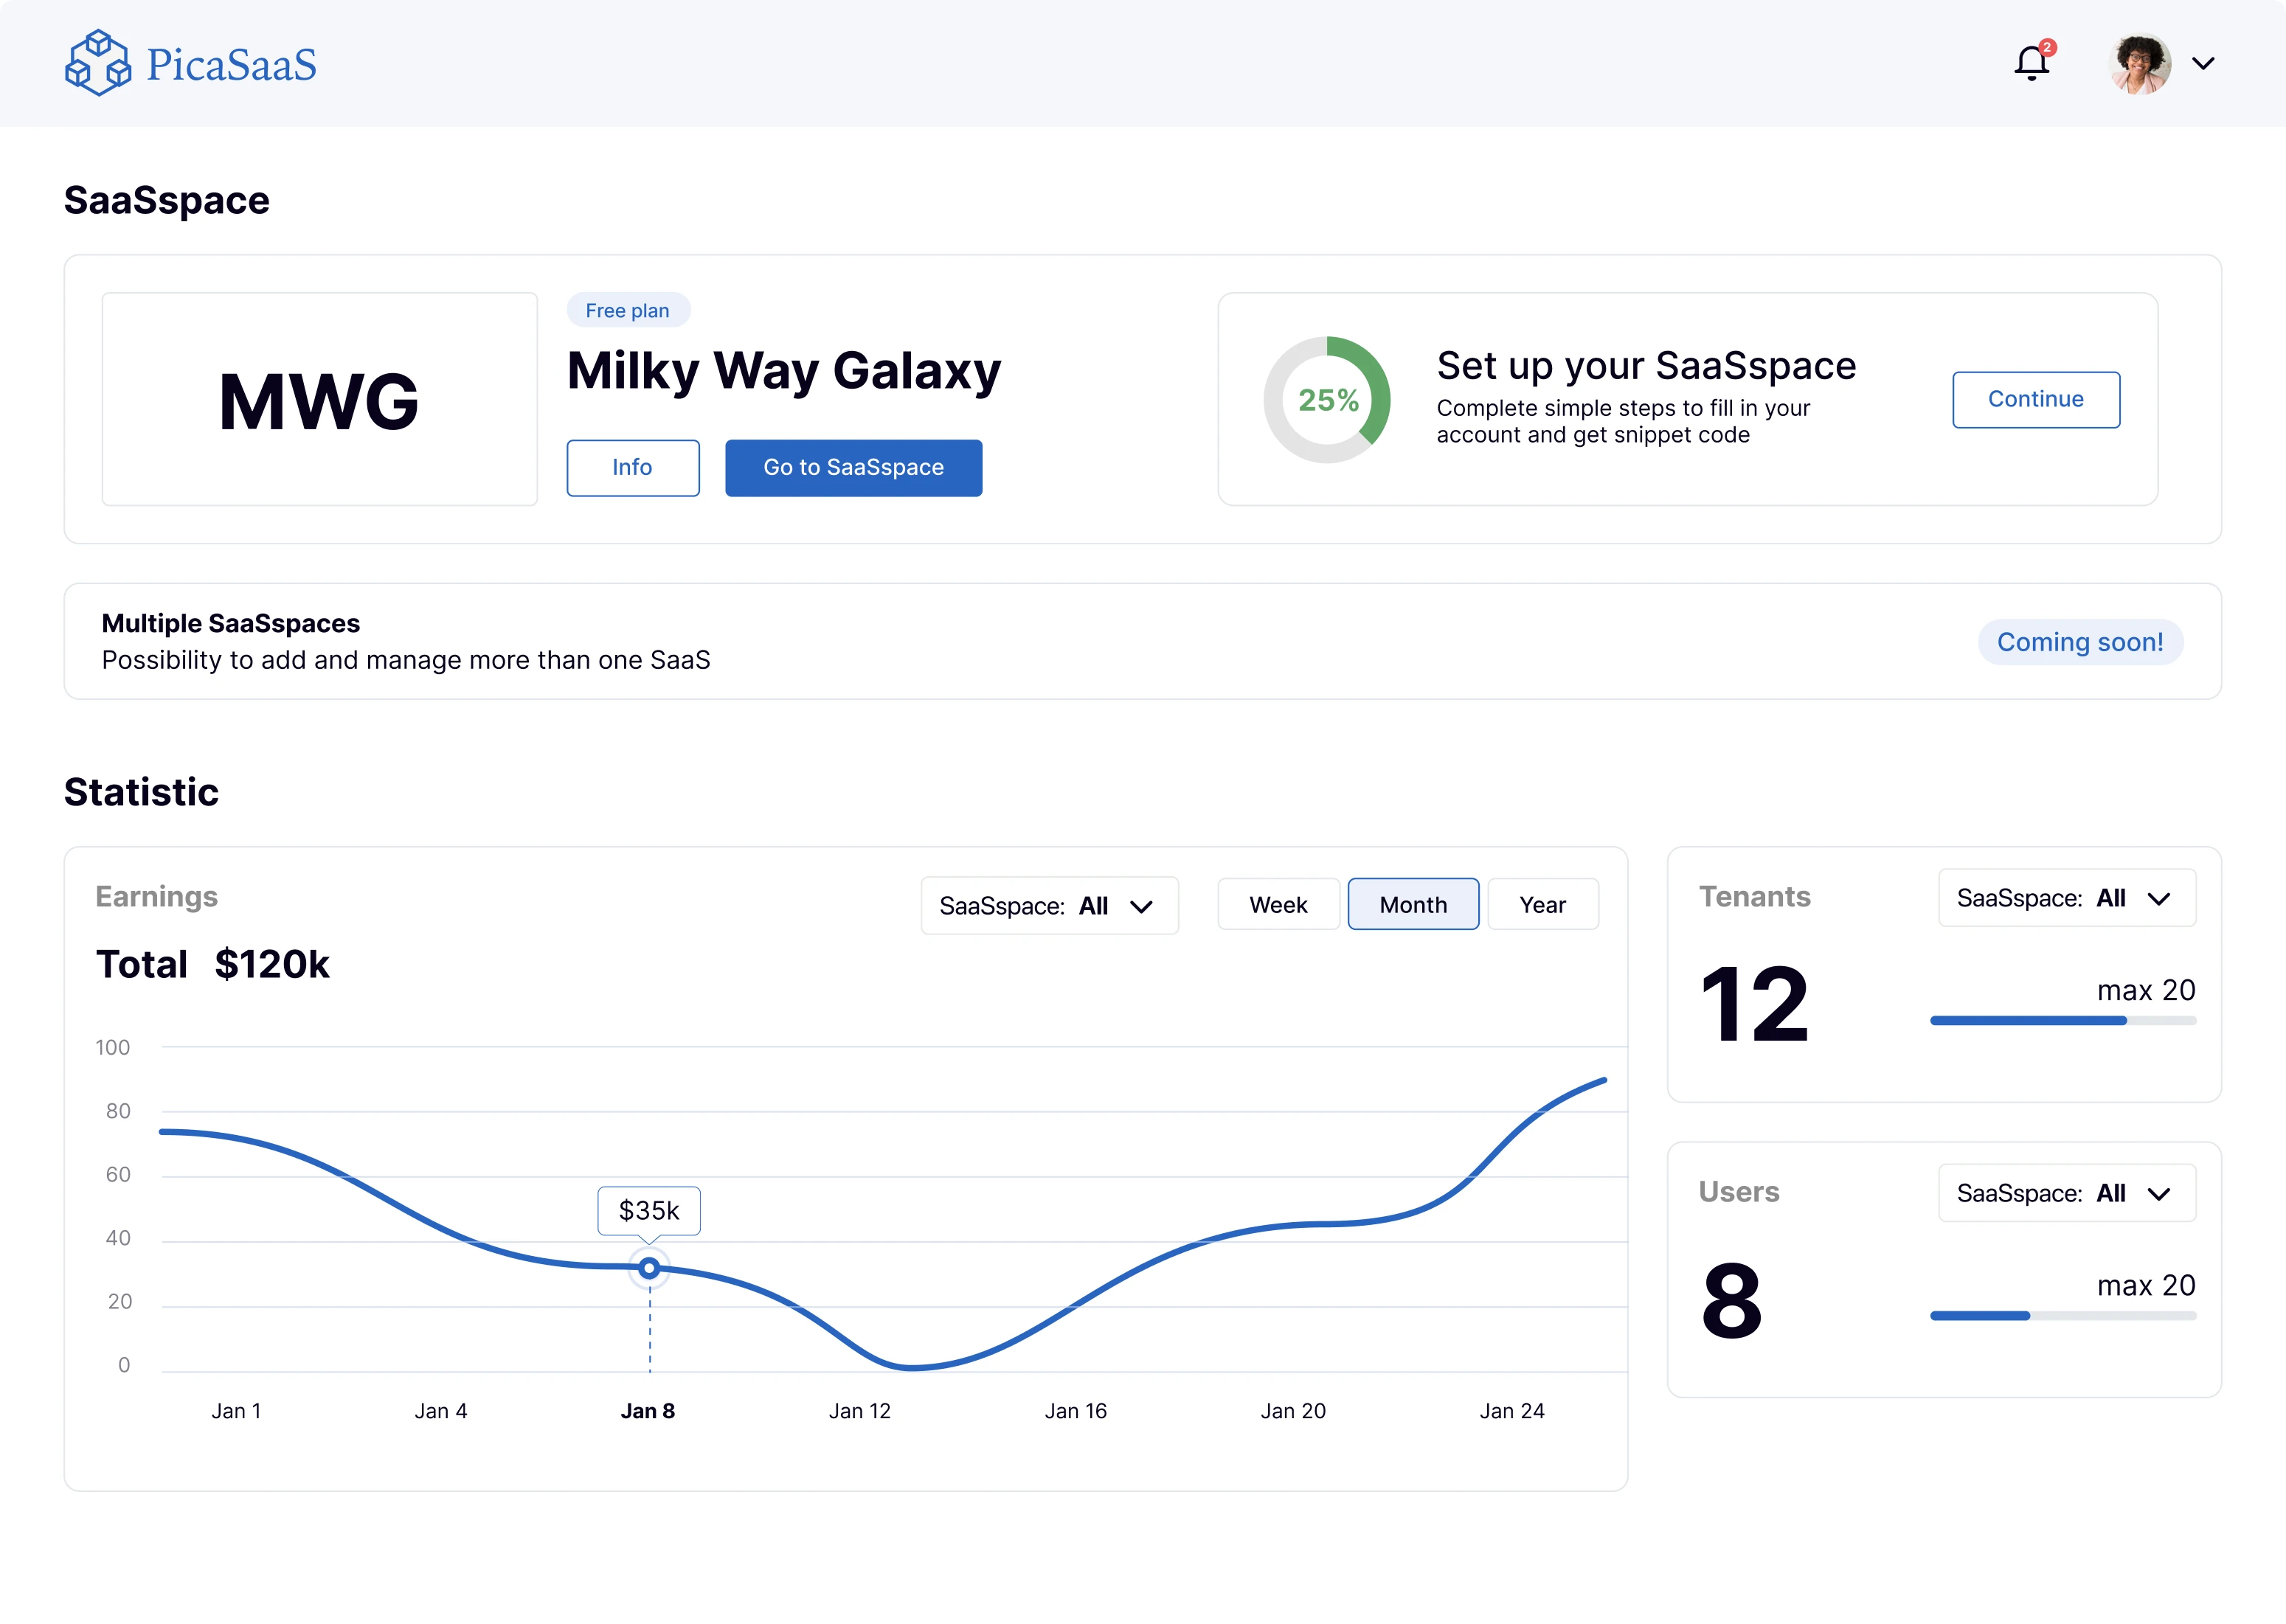2286x1624 pixels.
Task: Click Continue to set up your SaaSspace
Action: (2036, 399)
